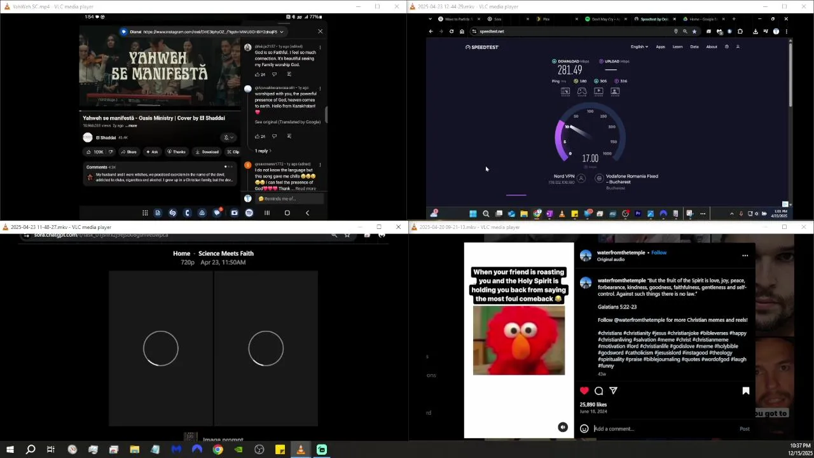The image size is (814, 458).
Task: Click Windows Start button on host taskbar
Action: [10, 450]
